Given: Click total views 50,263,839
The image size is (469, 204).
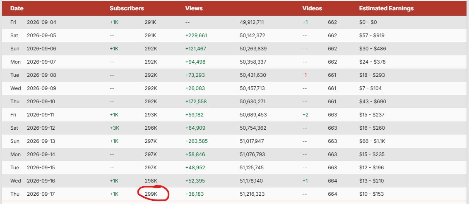Looking at the screenshot, I should pos(253,49).
